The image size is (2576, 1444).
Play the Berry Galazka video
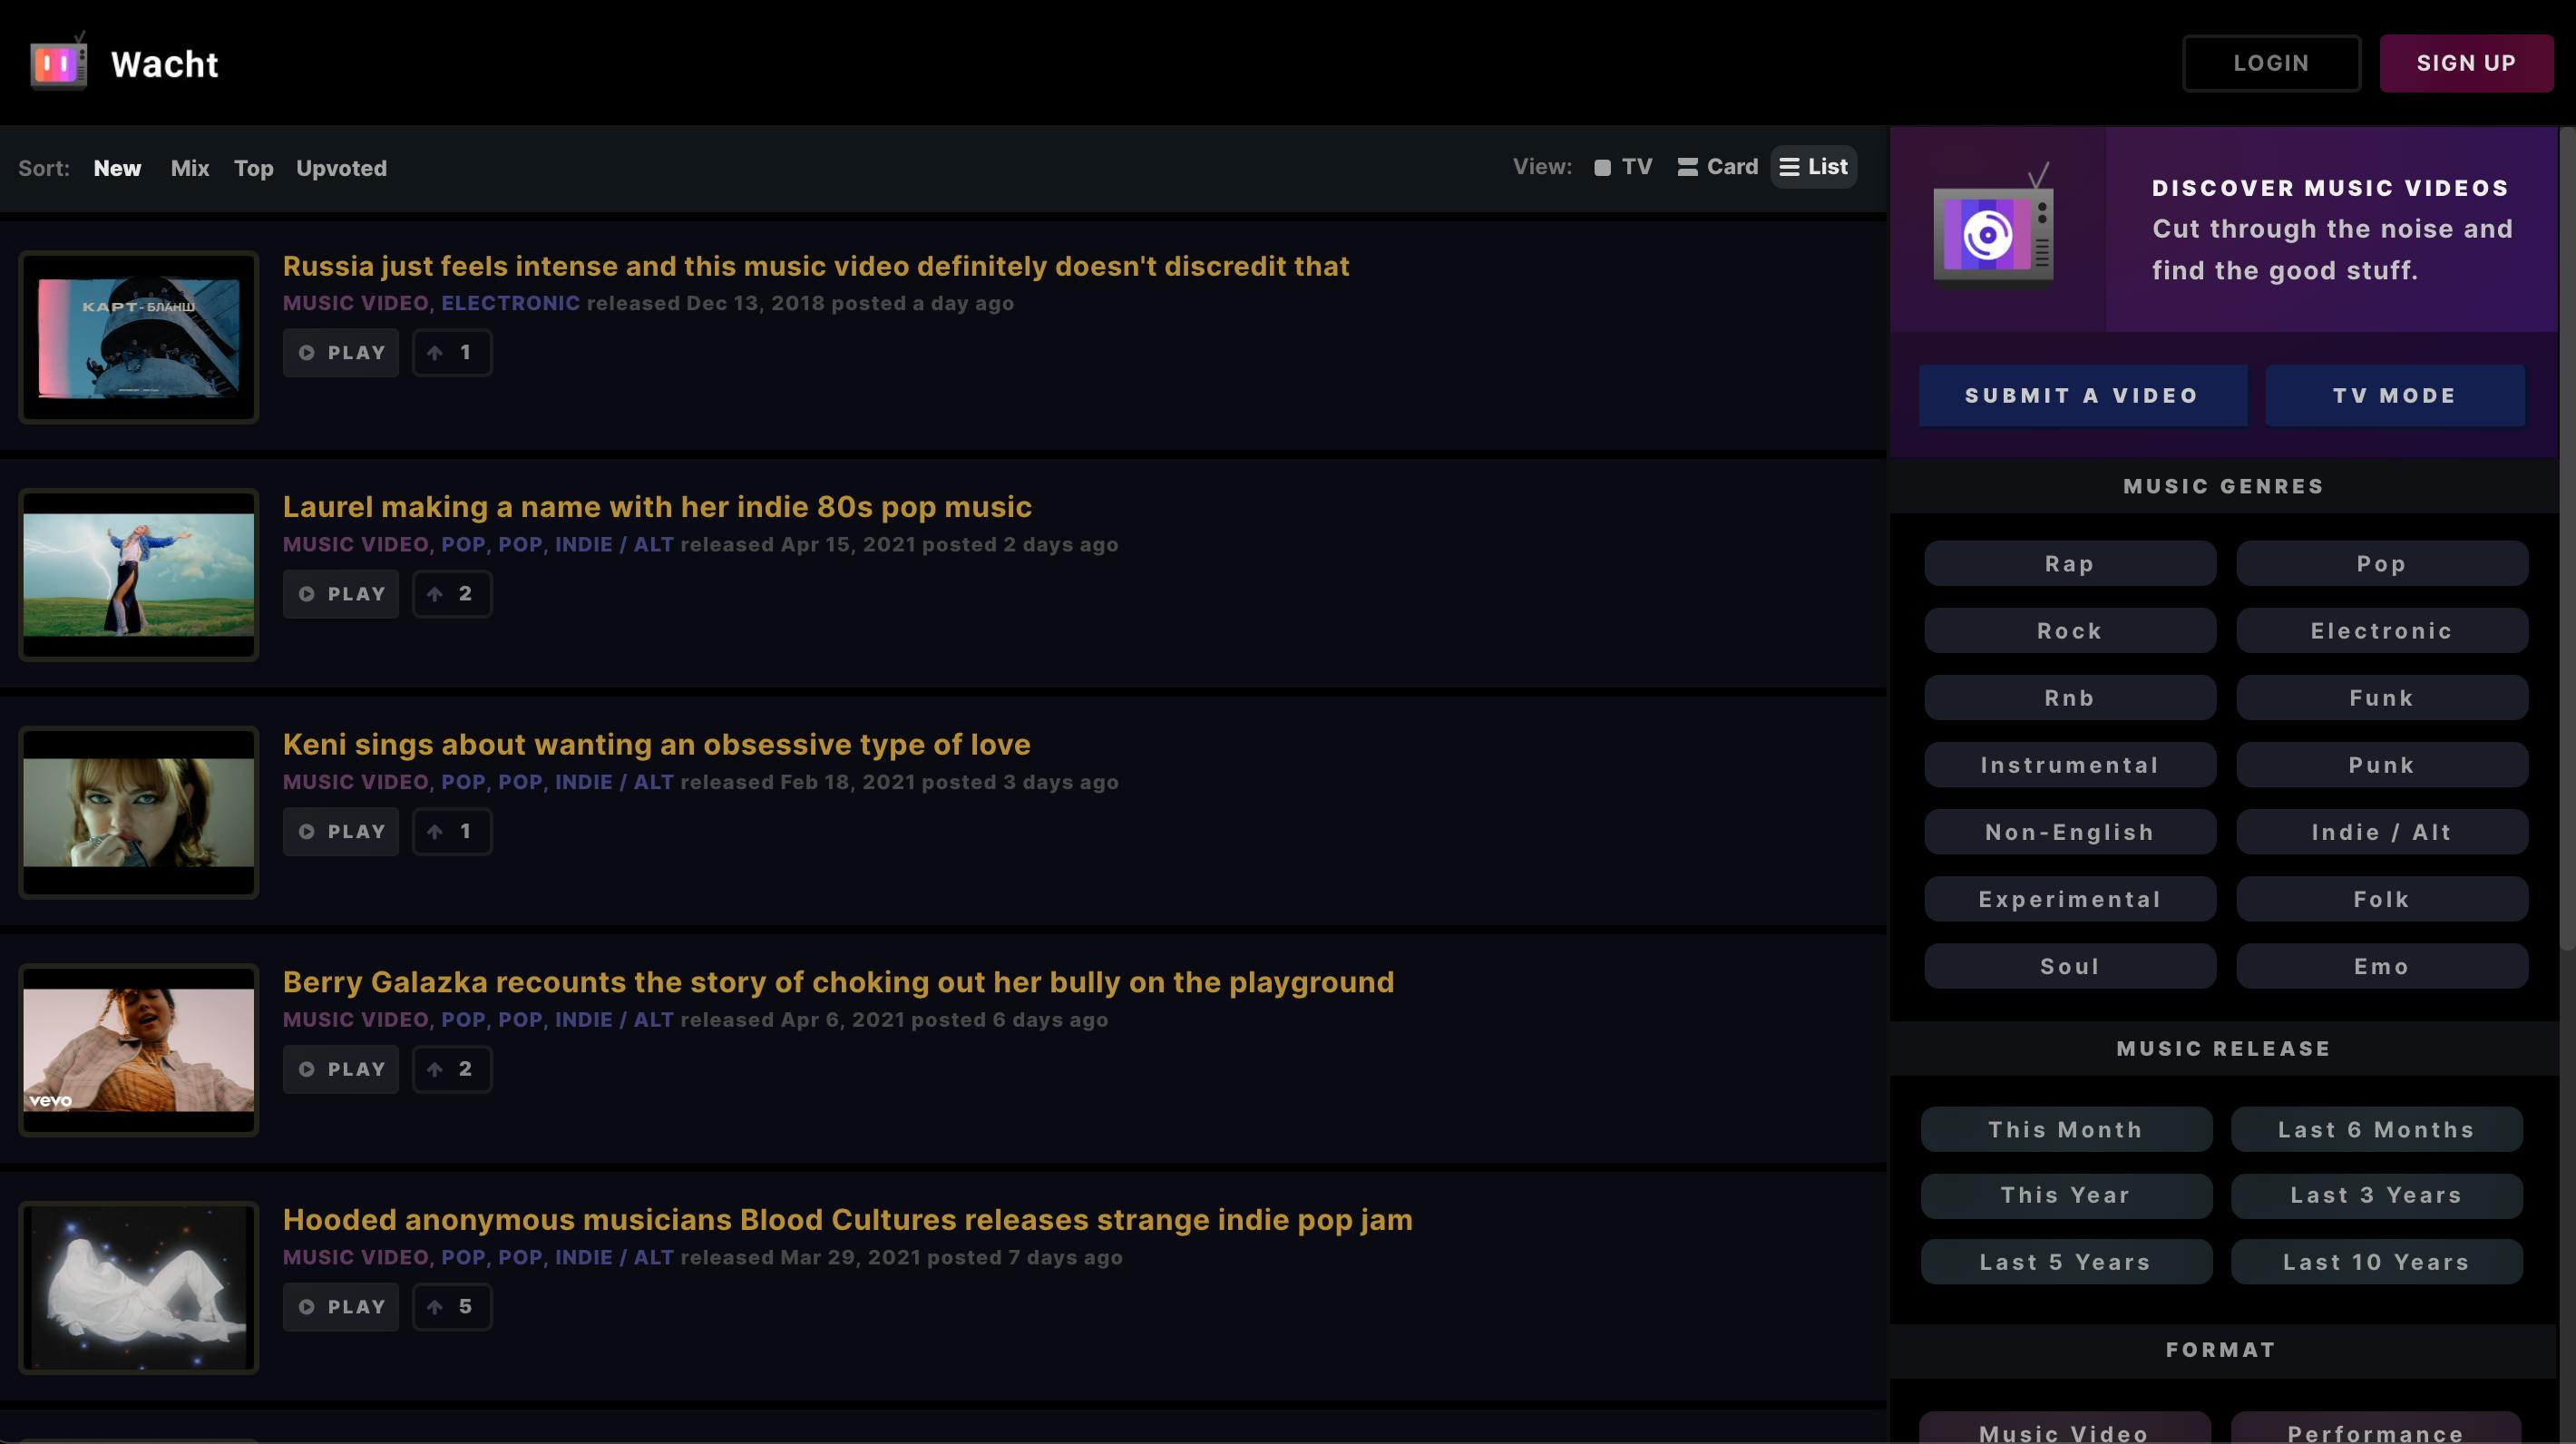341,1070
